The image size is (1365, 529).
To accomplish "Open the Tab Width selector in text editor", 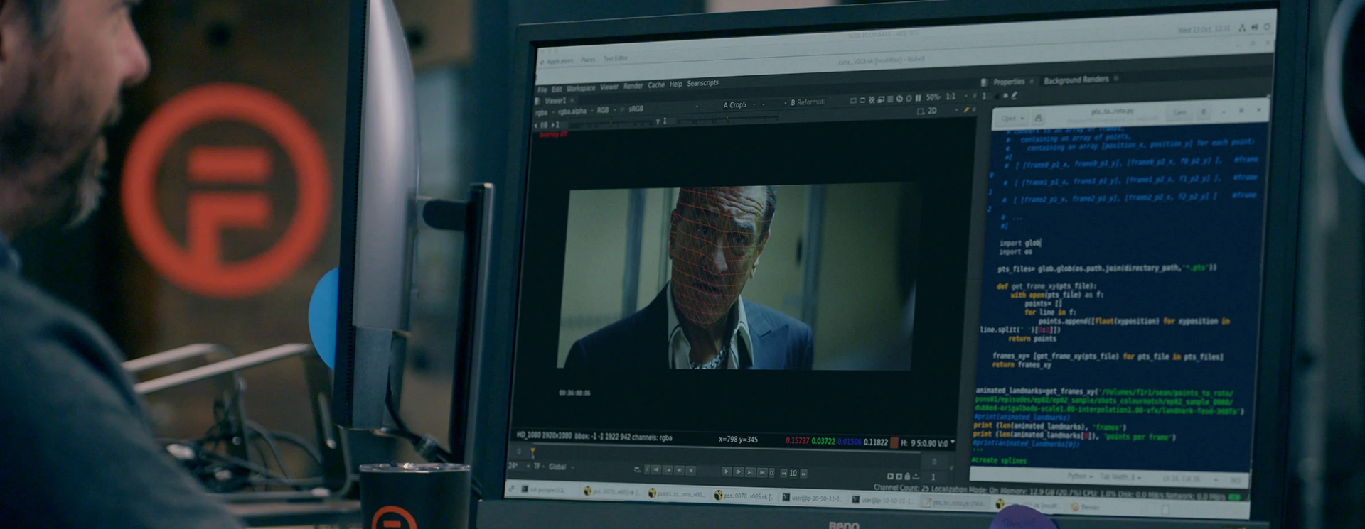I will (1121, 477).
